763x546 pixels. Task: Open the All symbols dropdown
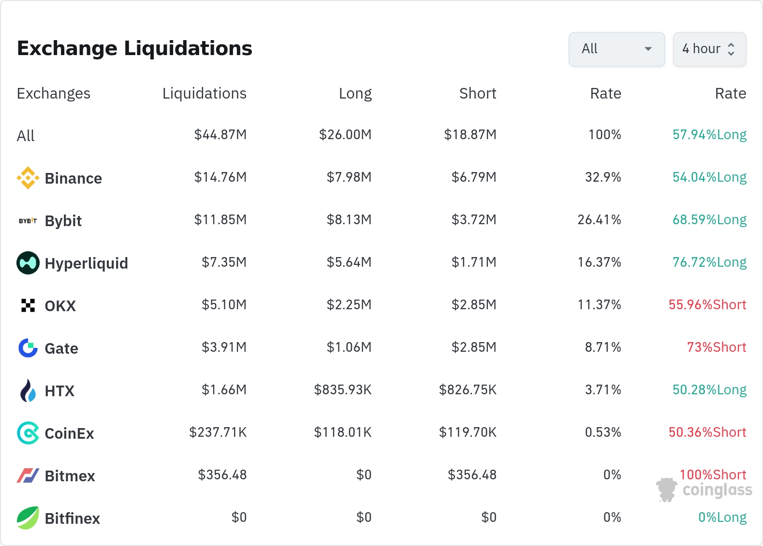(x=616, y=49)
